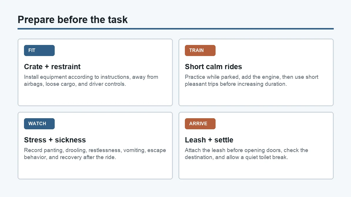
Task: Click text 'Practice while parked, add the engine'
Action: pos(233,77)
